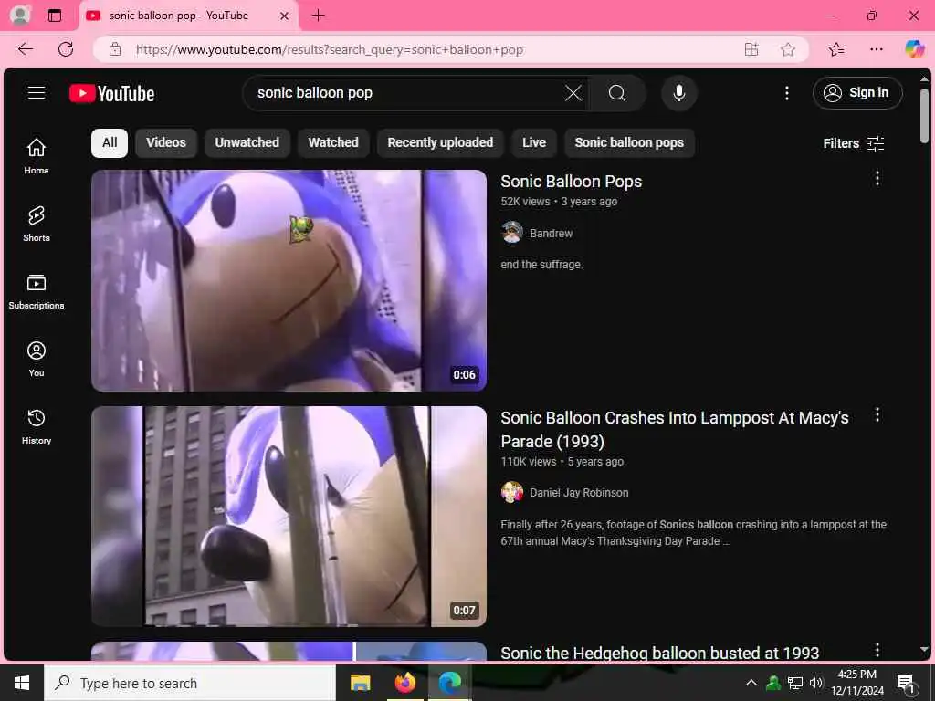Visit the Daniel Jay Robinson channel

pos(579,492)
